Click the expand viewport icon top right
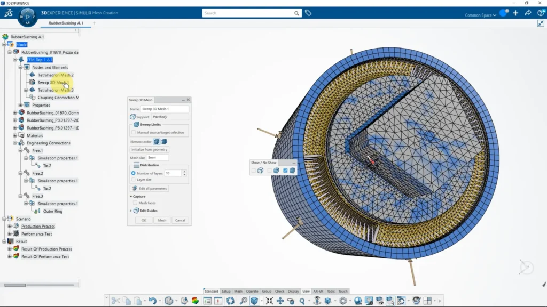Viewport: 547px width, 307px height. click(541, 23)
